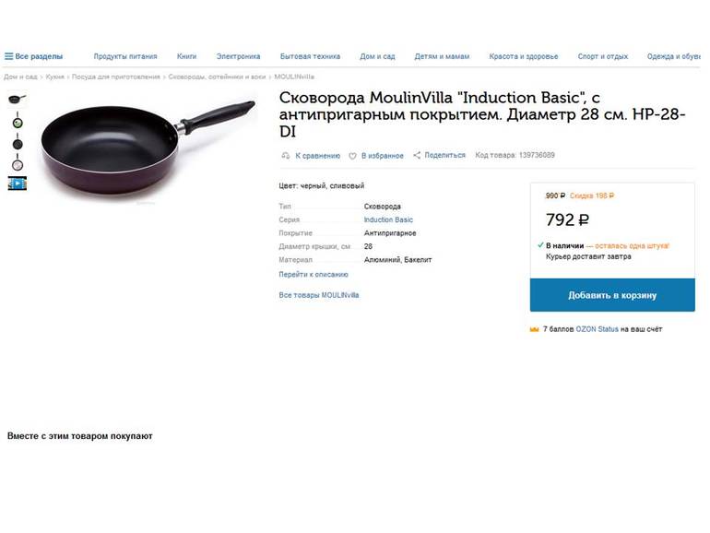The image size is (710, 533).
Task: Go to Бытовая техника section
Action: pos(310,56)
